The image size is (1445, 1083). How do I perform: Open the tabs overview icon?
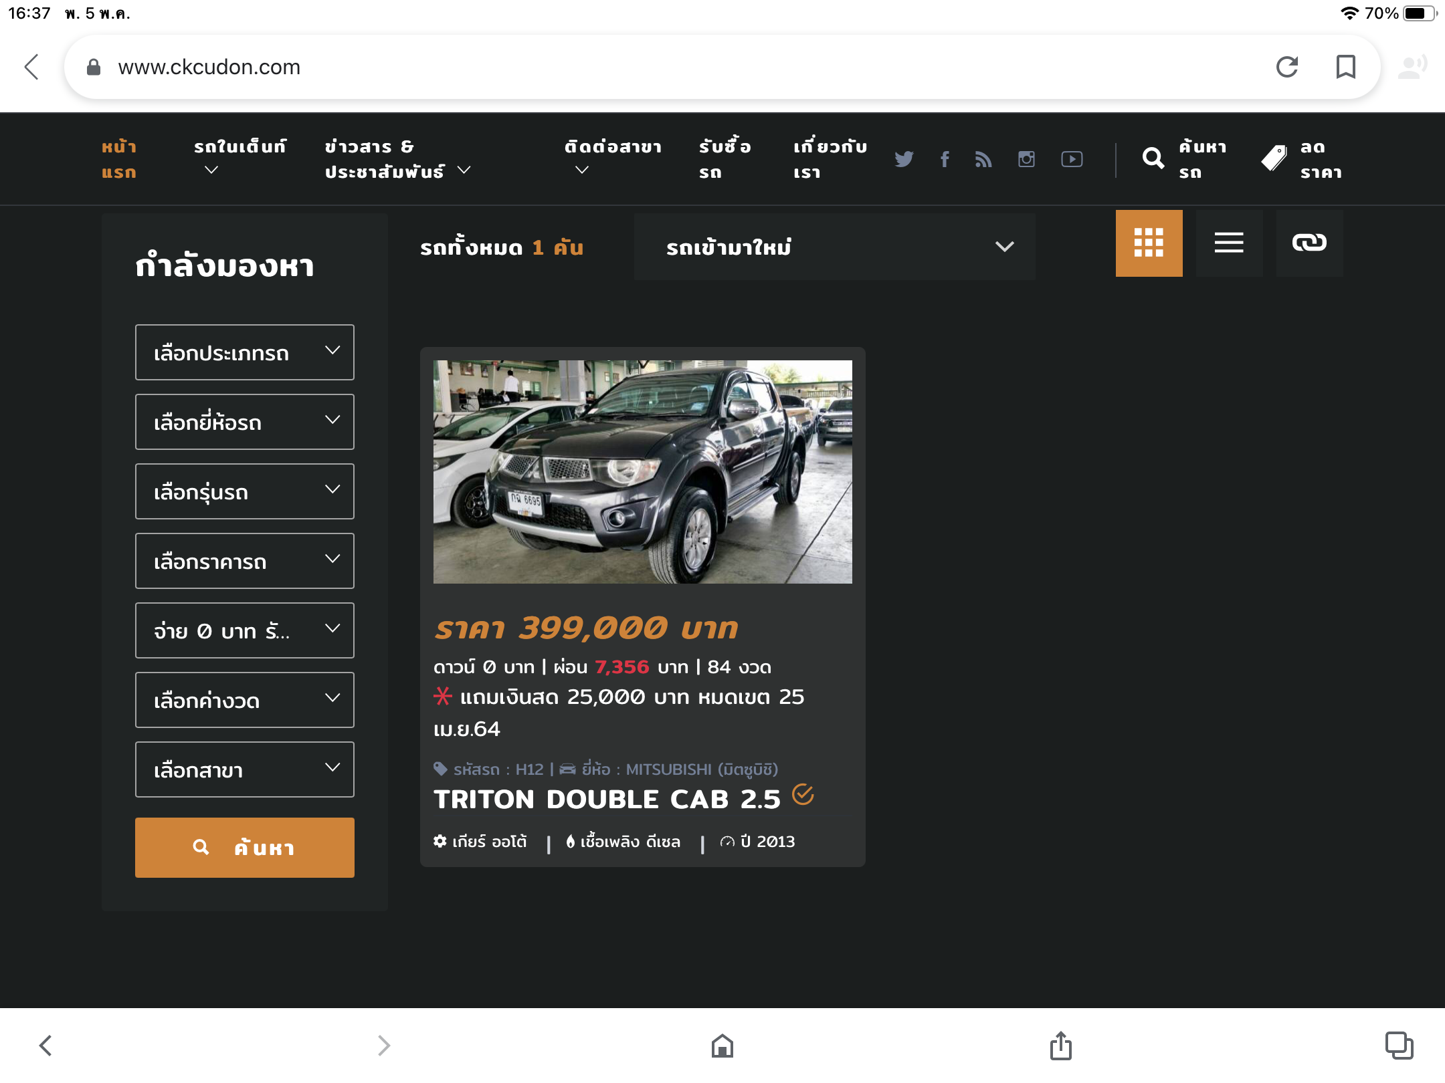point(1399,1046)
